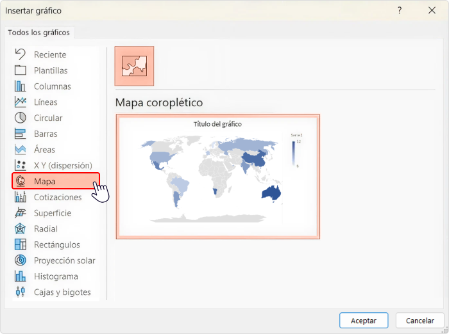Screen dimensions: 449x334
Task: Click the Mapa coroplético heading
Action: point(159,102)
